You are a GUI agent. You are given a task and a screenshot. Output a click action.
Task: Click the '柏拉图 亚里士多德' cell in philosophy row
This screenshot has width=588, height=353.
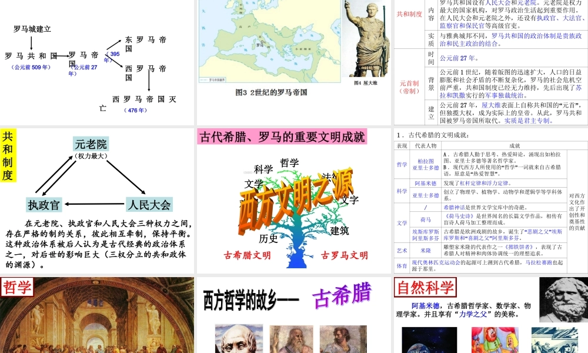click(426, 164)
